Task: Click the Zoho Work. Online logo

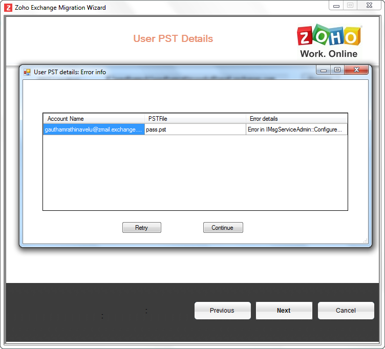Action: tap(329, 41)
